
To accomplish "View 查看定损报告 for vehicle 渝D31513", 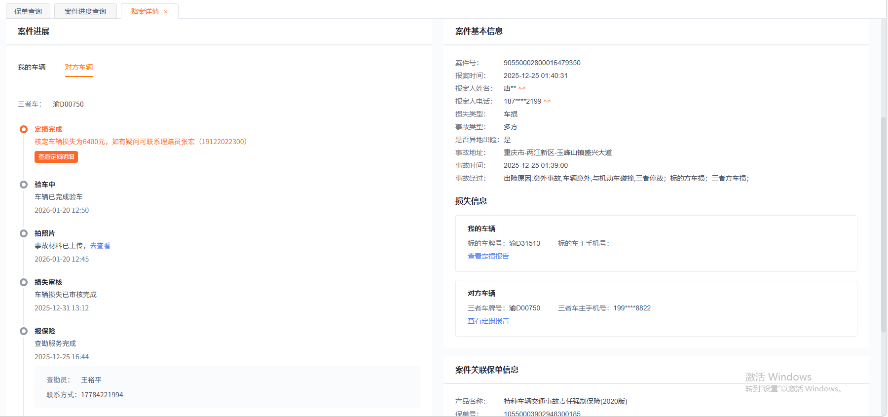I will tap(488, 256).
